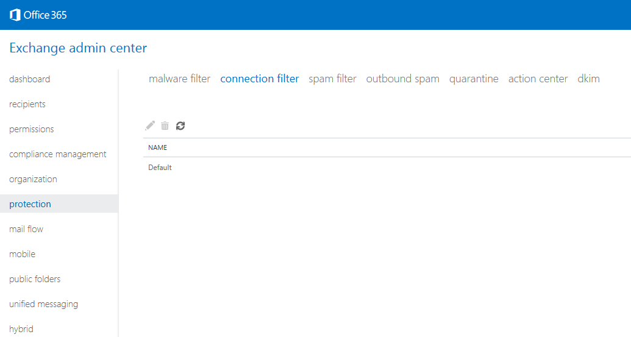
Task: Select the Default policy row
Action: [387, 168]
